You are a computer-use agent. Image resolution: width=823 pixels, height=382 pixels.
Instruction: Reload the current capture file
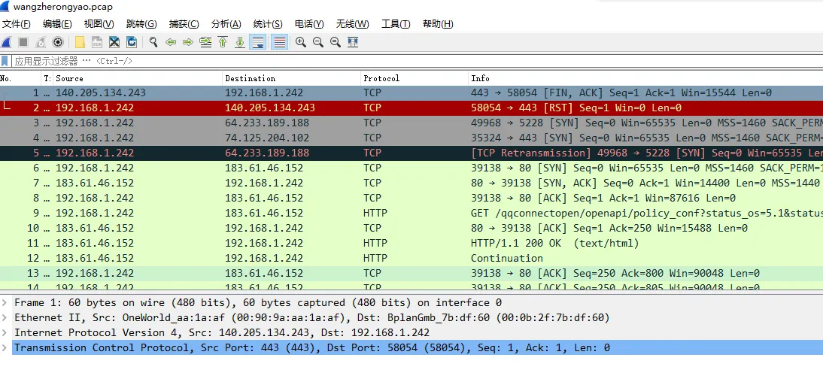[x=132, y=43]
